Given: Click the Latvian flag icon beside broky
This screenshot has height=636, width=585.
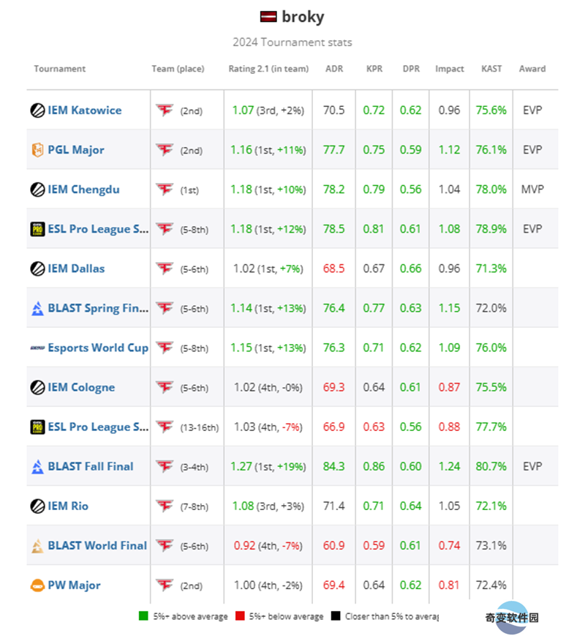Looking at the screenshot, I should [x=268, y=17].
